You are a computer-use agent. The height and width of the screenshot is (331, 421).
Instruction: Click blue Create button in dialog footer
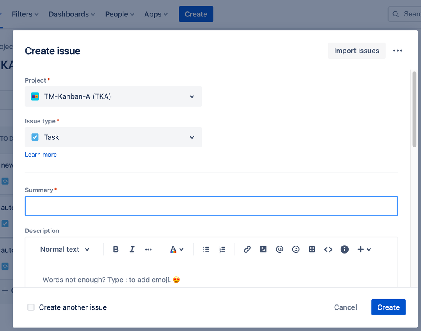click(388, 307)
